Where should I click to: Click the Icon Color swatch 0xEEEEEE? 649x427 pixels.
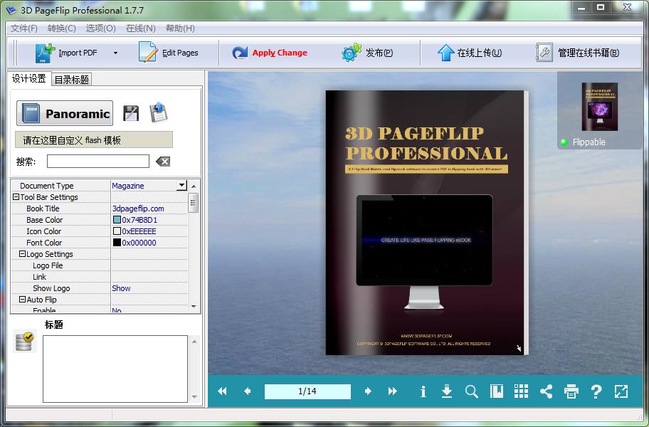117,231
